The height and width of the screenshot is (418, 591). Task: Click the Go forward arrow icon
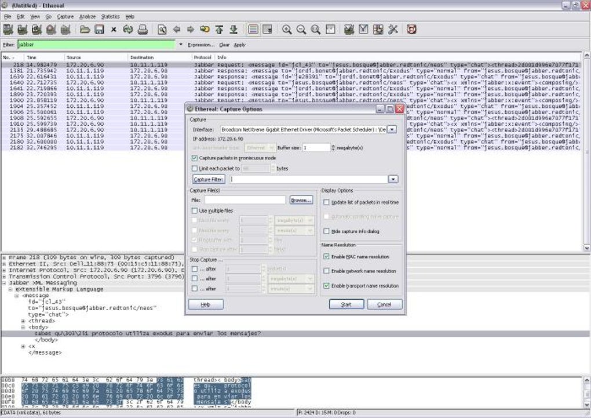tap(191, 30)
